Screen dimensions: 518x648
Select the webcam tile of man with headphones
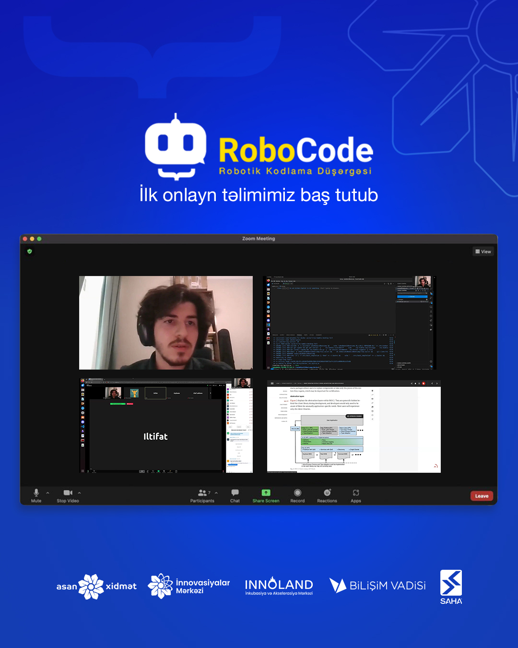click(x=166, y=323)
